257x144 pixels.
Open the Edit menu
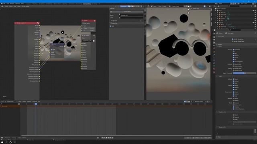[x=8, y=4]
